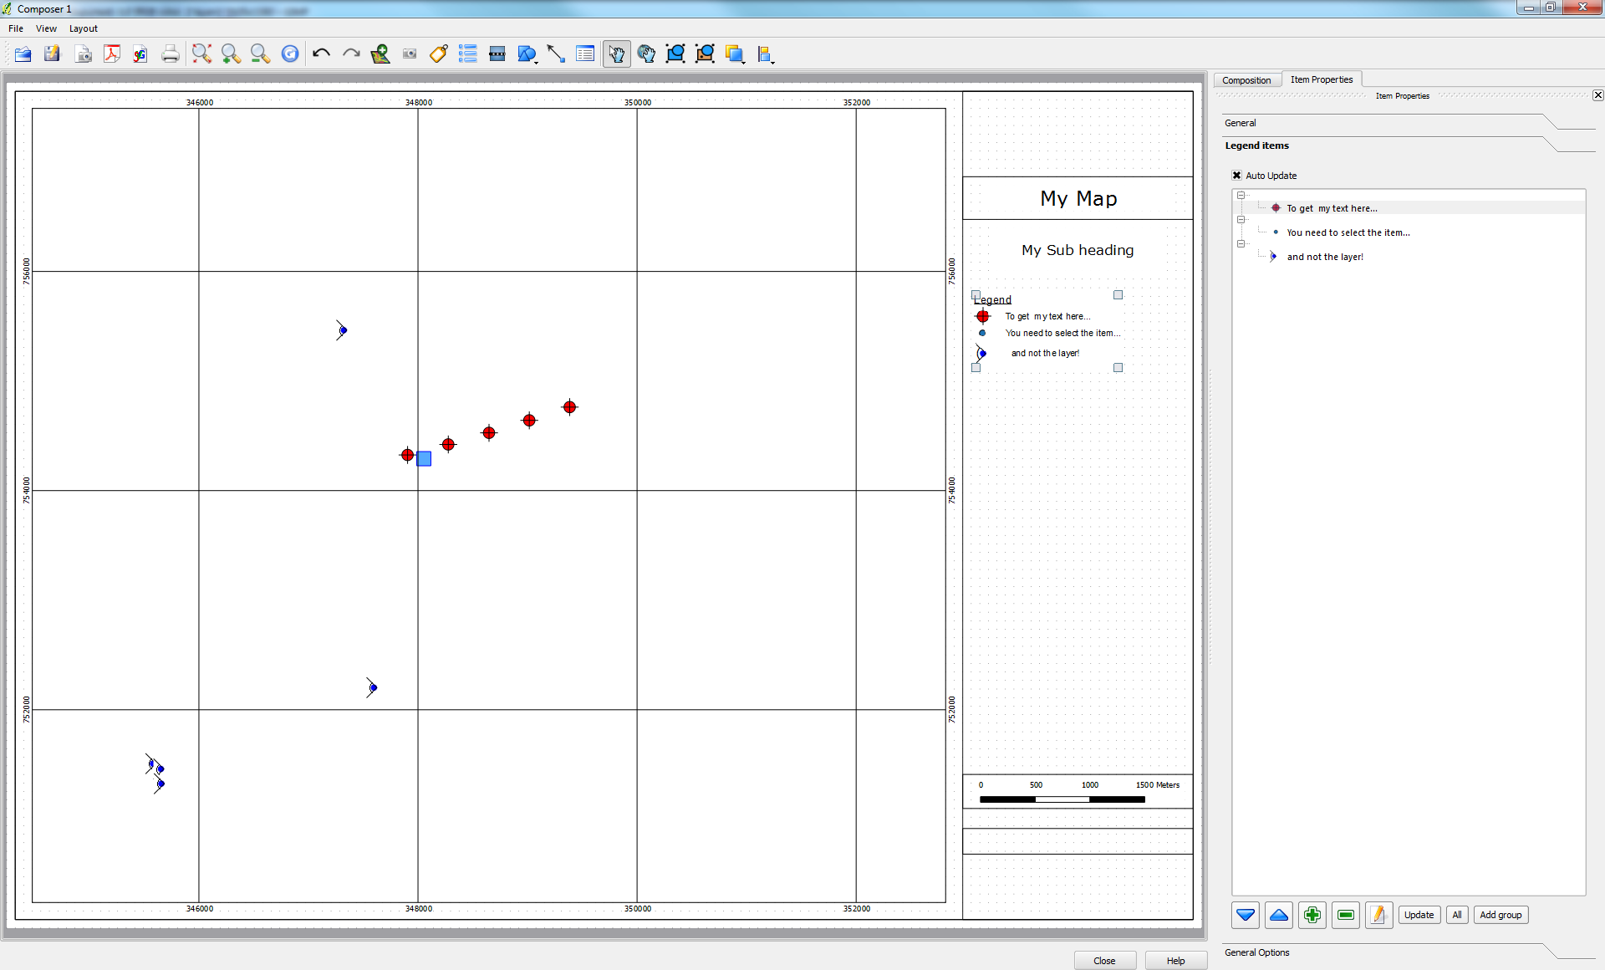The width and height of the screenshot is (1605, 970).
Task: Click the Ungroup items icon
Action: point(705,54)
